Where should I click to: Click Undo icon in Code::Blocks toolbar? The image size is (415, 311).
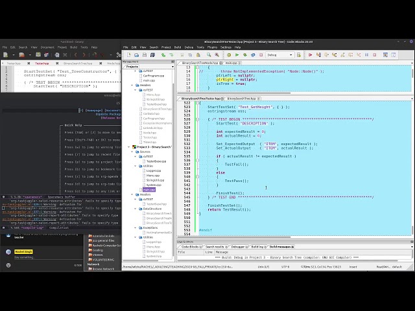coord(163,54)
